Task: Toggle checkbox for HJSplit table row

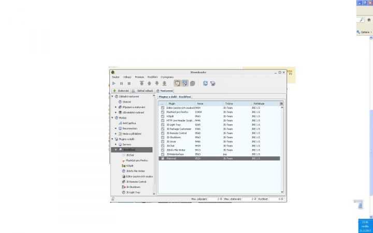Action: [x=163, y=116]
